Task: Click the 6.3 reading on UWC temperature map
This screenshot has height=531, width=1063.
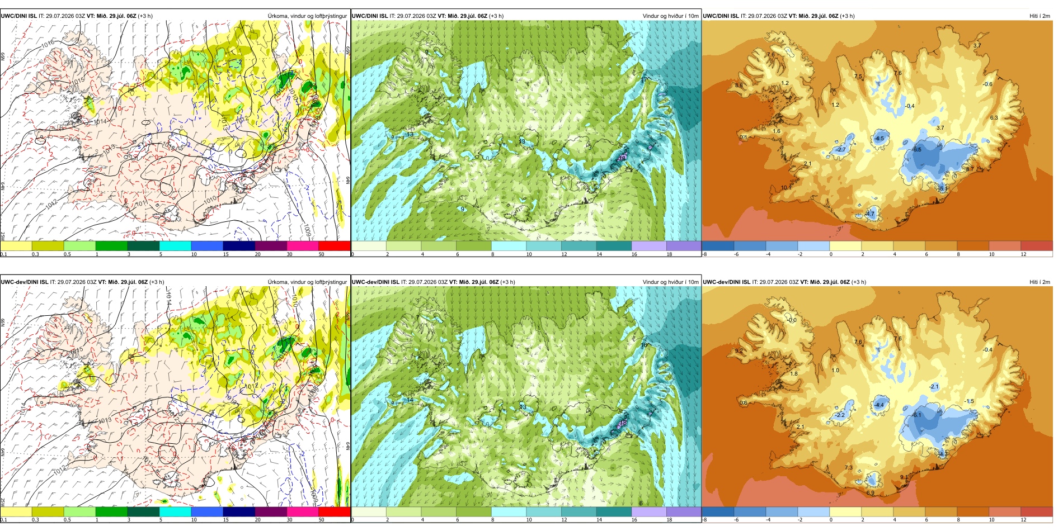Action: pyautogui.click(x=994, y=118)
